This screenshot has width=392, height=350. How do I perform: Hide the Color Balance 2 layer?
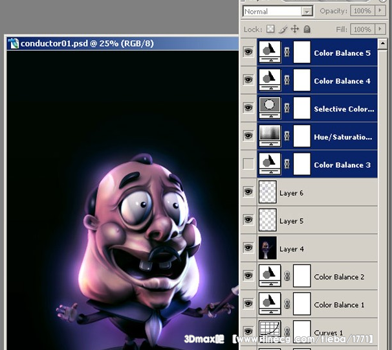pos(248,275)
